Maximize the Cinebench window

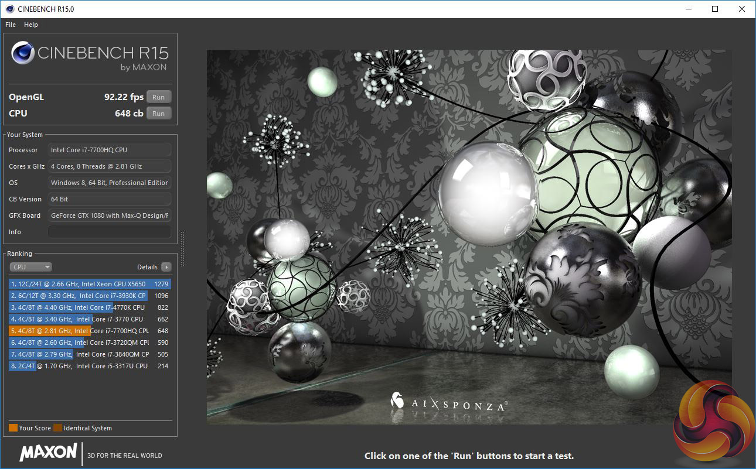click(714, 9)
